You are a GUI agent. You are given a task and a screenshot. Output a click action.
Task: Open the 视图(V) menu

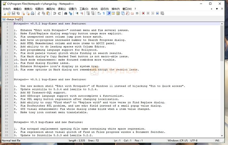click(39, 9)
